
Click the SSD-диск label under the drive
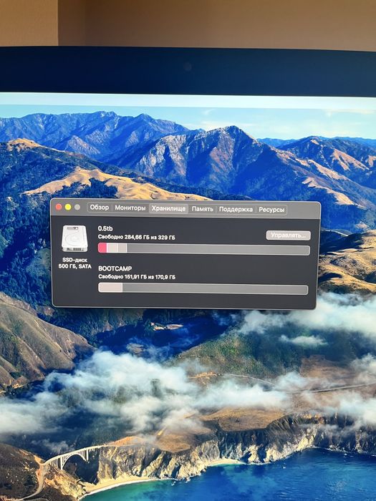(x=74, y=260)
